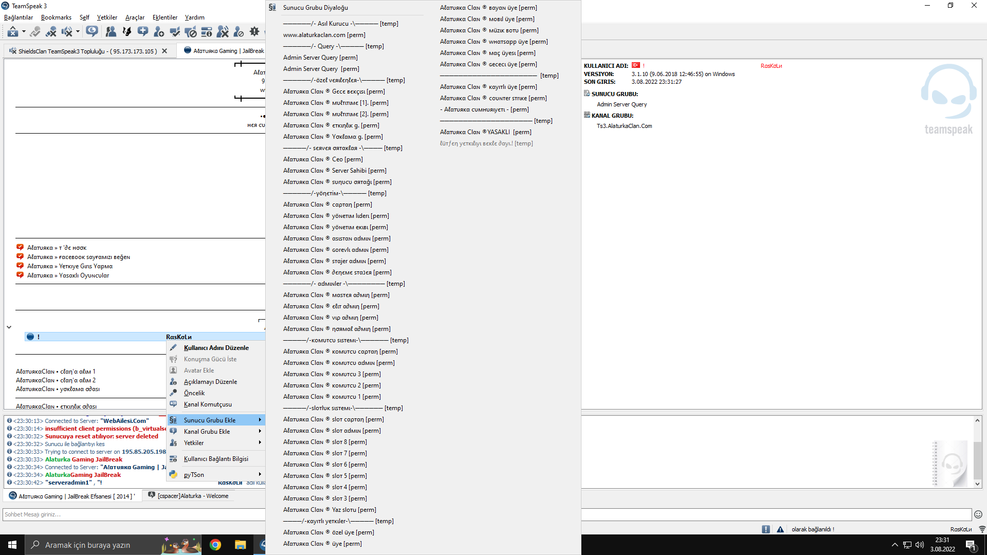The image size is (987, 555).
Task: Open the dropdown arrow beside the disconnect icon
Action: [x=24, y=32]
